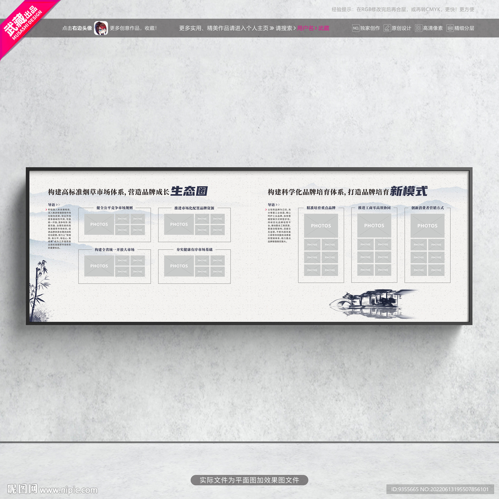Viewport: 499px width, 499px height.
Task: Click the 经验提示 tip text
Action: (403, 9)
